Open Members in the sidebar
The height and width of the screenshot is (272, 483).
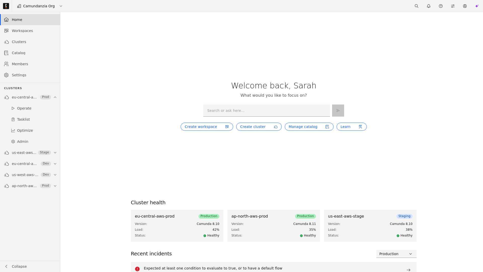[x=30, y=64]
